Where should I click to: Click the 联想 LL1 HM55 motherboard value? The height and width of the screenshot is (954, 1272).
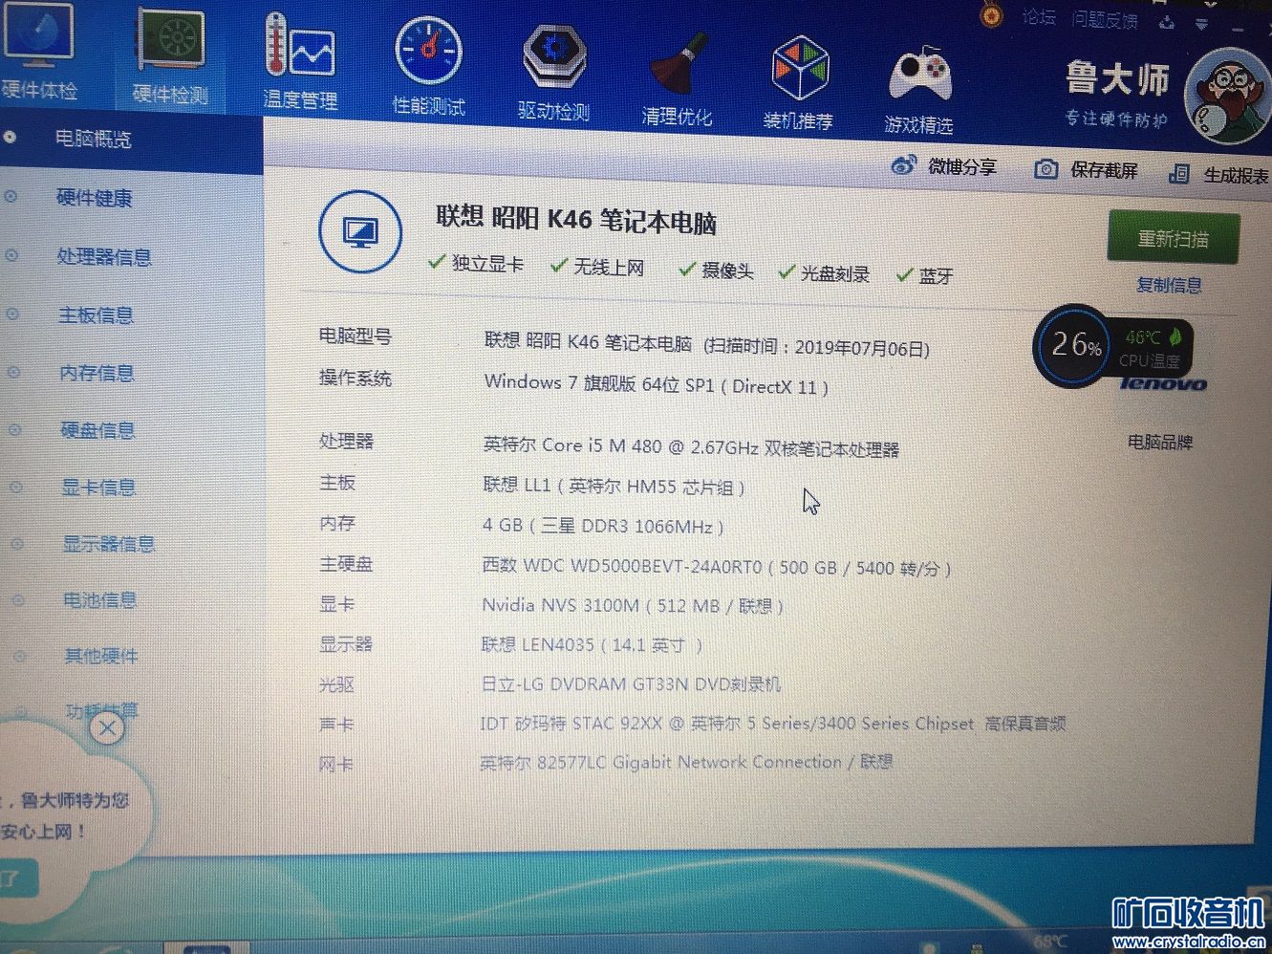tap(614, 486)
